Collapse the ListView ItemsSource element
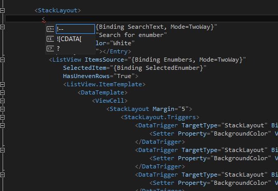The height and width of the screenshot is (191, 278). point(2,60)
